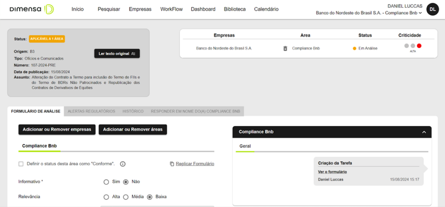Screen dimensions: 445x207
Task: Click 'Adicionar ou Remover empresas' button
Action: tap(57, 129)
